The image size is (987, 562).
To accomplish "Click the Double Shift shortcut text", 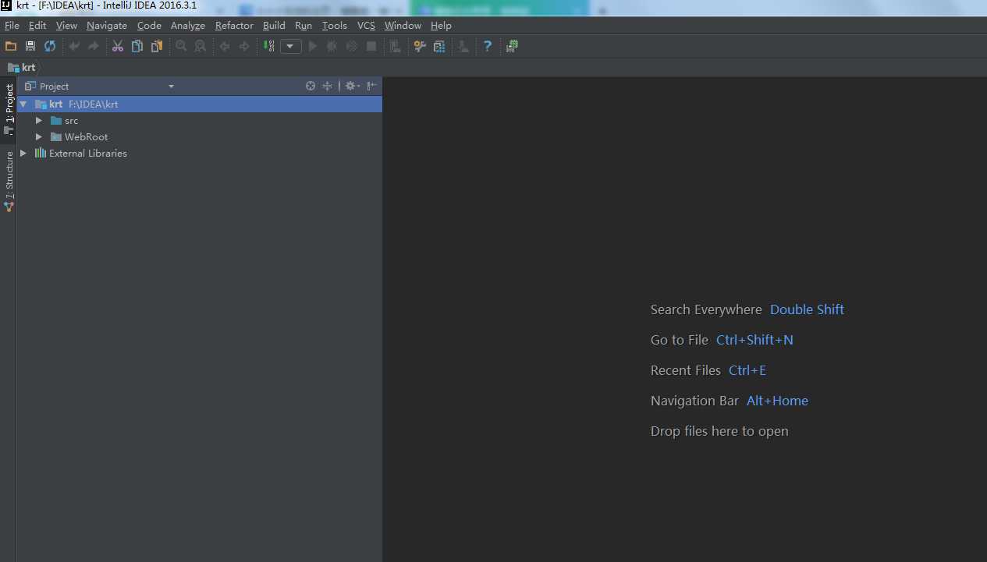I will click(x=807, y=309).
